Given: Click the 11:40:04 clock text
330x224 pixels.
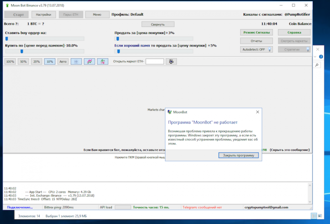Looking at the screenshot, I should pos(269,24).
